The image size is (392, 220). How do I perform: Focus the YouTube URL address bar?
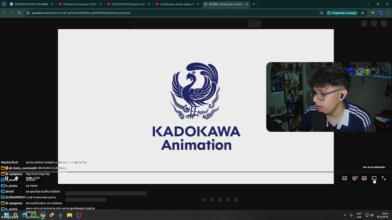point(171,13)
